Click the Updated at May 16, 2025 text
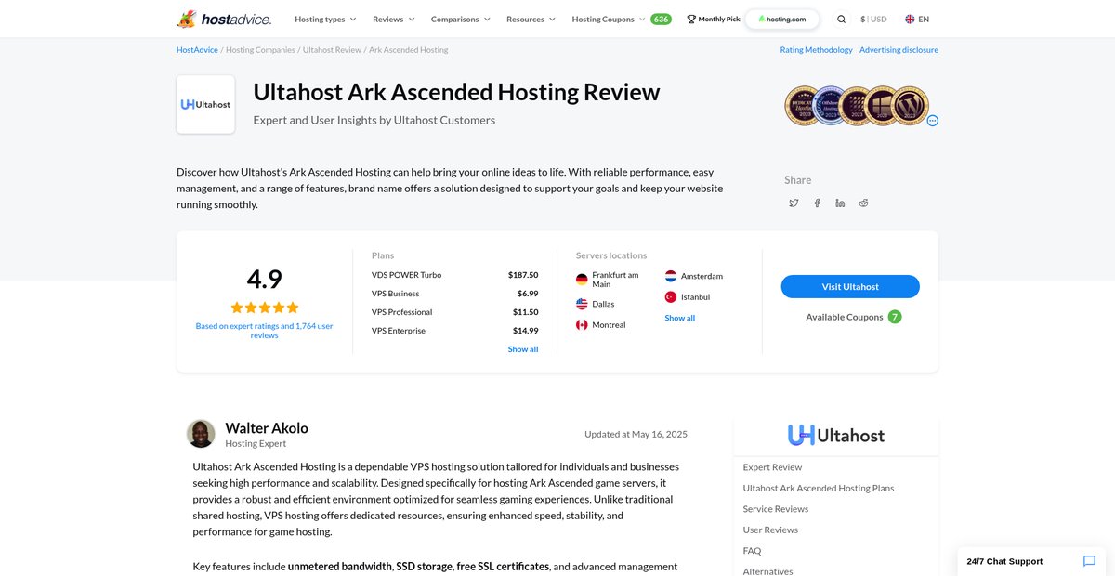The height and width of the screenshot is (576, 1115). click(636, 434)
